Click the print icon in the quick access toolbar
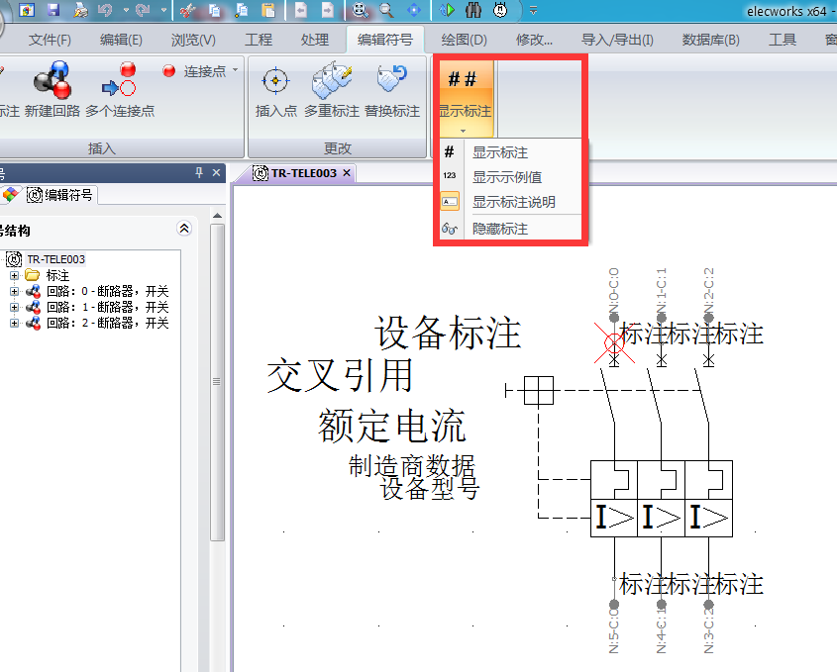This screenshot has width=837, height=672. 80,10
